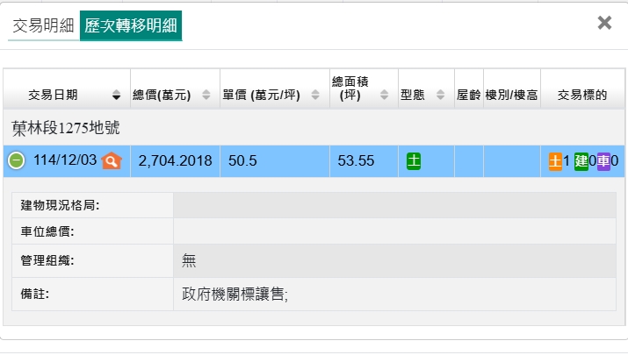Click the 樓別/樓高 column header

coord(511,95)
